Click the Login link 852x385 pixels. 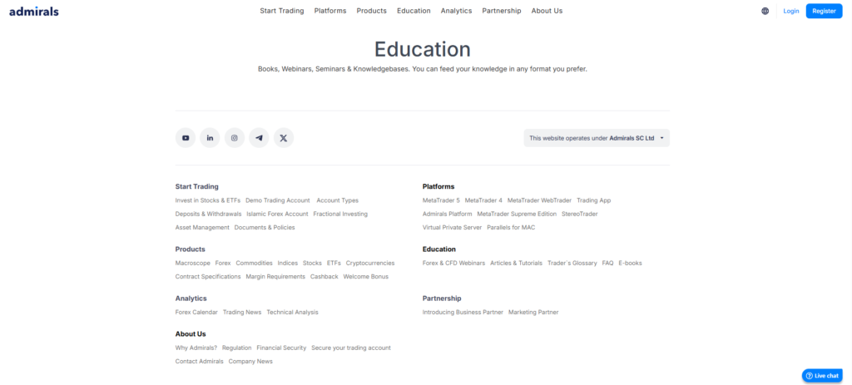[791, 11]
